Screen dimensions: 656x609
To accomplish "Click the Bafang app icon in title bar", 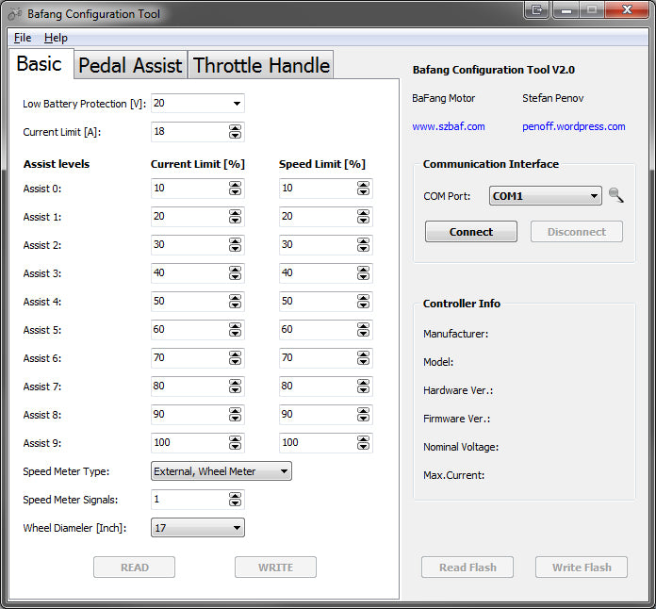I will [x=15, y=14].
